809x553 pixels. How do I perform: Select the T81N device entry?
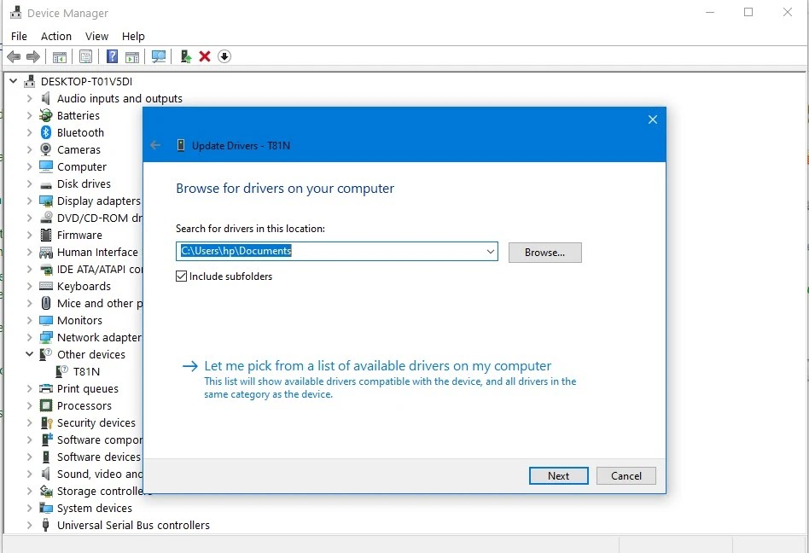pyautogui.click(x=86, y=371)
